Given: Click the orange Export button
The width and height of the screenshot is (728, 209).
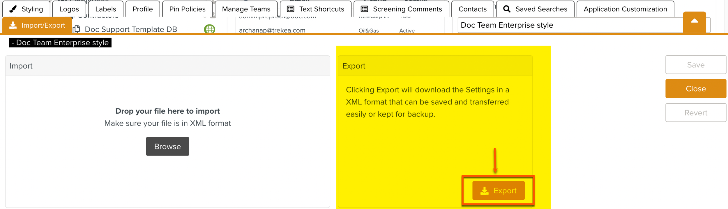Looking at the screenshot, I should [x=498, y=190].
